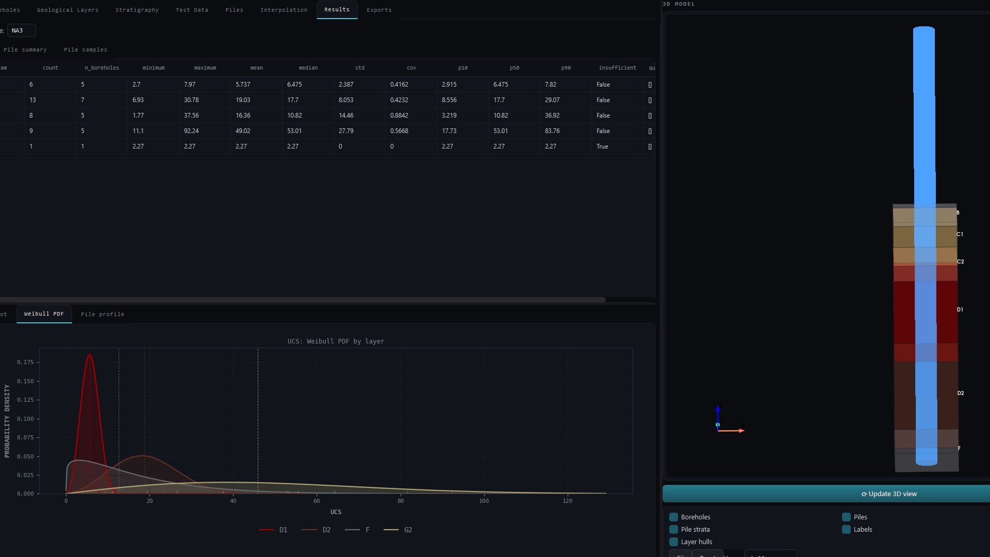Sort table by p10 column header
The height and width of the screenshot is (557, 990).
[463, 68]
